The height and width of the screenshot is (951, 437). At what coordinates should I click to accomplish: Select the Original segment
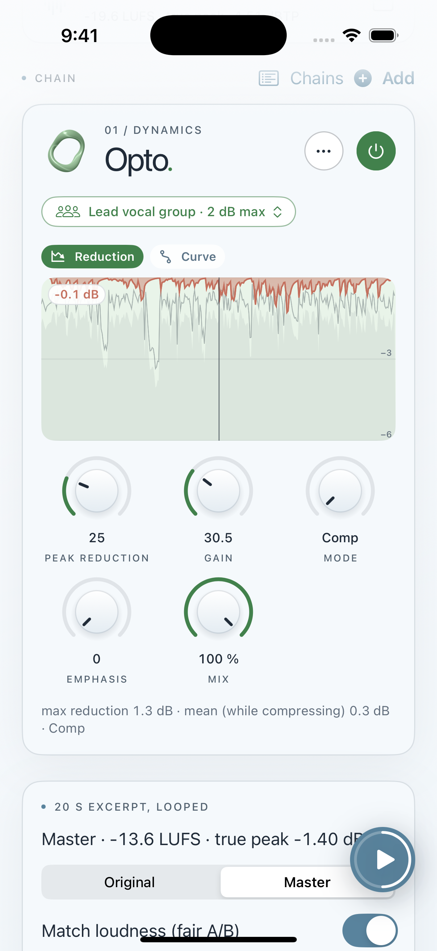(x=129, y=882)
